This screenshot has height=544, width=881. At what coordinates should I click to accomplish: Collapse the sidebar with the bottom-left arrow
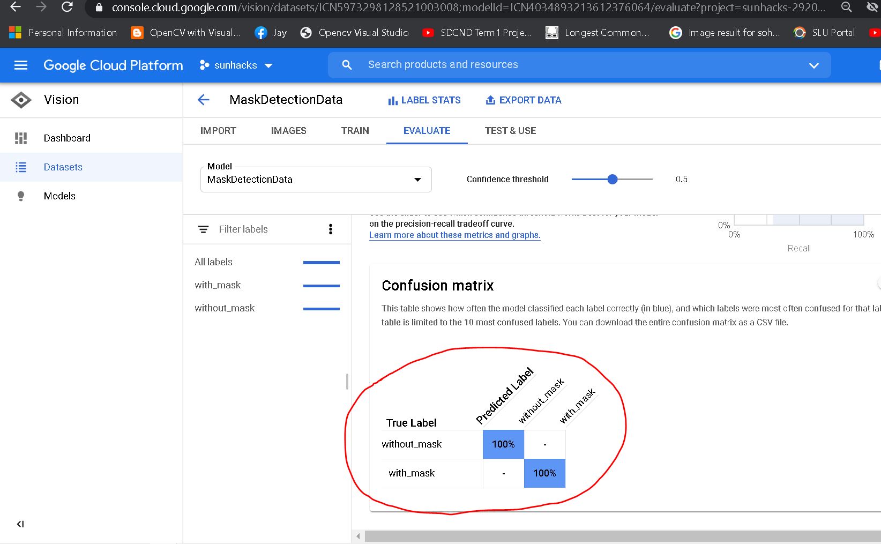[x=20, y=524]
